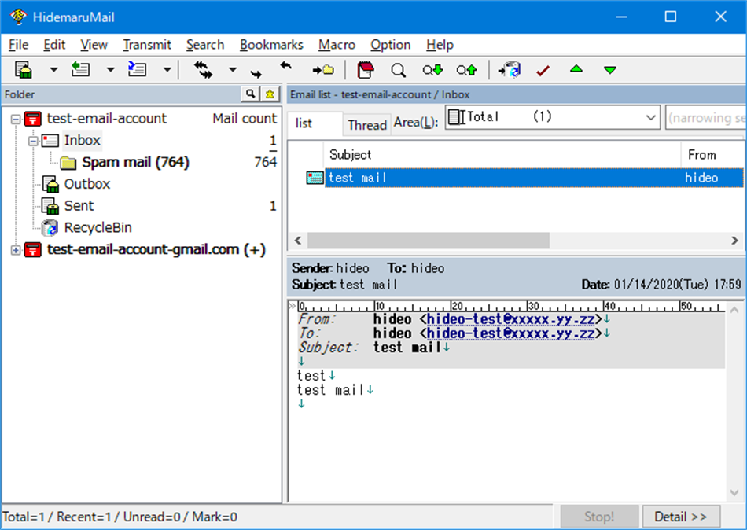747x530 pixels.
Task: Open the Option menu
Action: click(390, 45)
